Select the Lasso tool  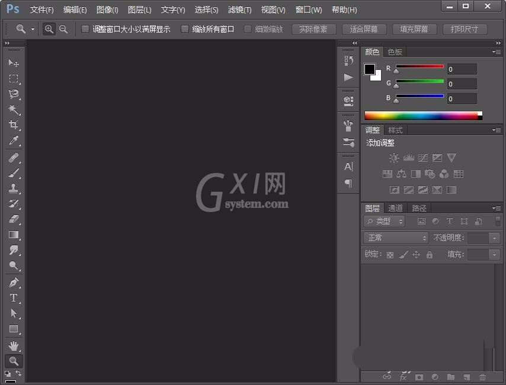click(x=14, y=94)
